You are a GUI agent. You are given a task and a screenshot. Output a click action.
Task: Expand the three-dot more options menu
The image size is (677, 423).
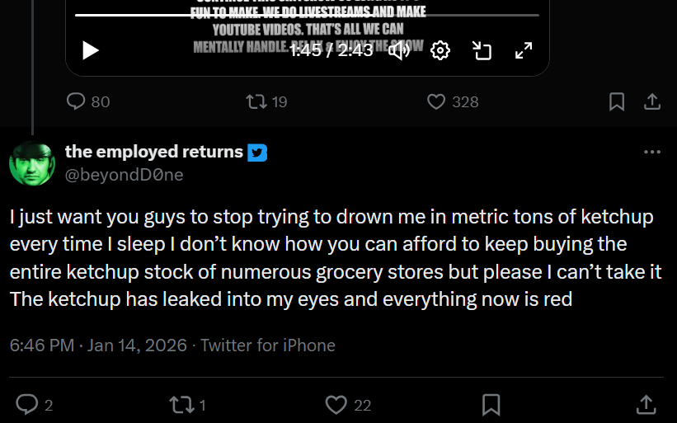[x=652, y=152]
